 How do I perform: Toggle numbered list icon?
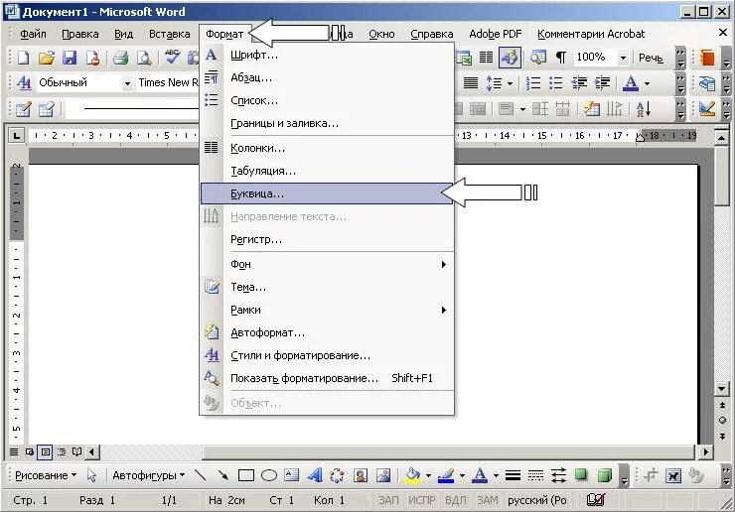coord(533,83)
